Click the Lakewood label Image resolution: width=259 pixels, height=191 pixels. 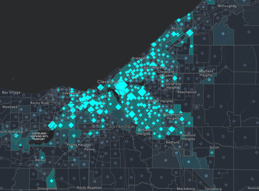point(71,93)
